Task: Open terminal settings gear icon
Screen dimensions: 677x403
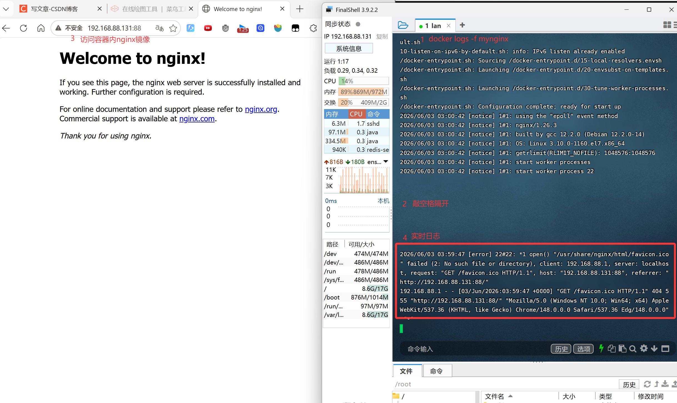Action: tap(644, 349)
